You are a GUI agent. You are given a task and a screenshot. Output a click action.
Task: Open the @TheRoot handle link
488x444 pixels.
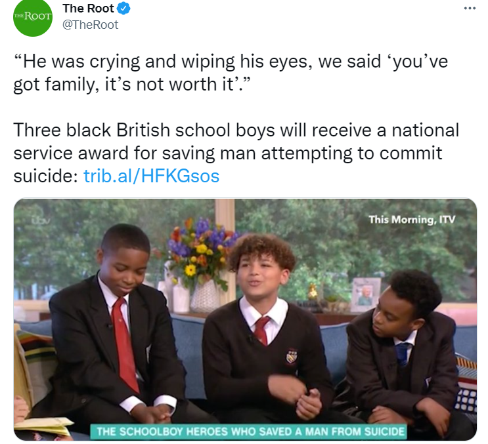point(90,25)
